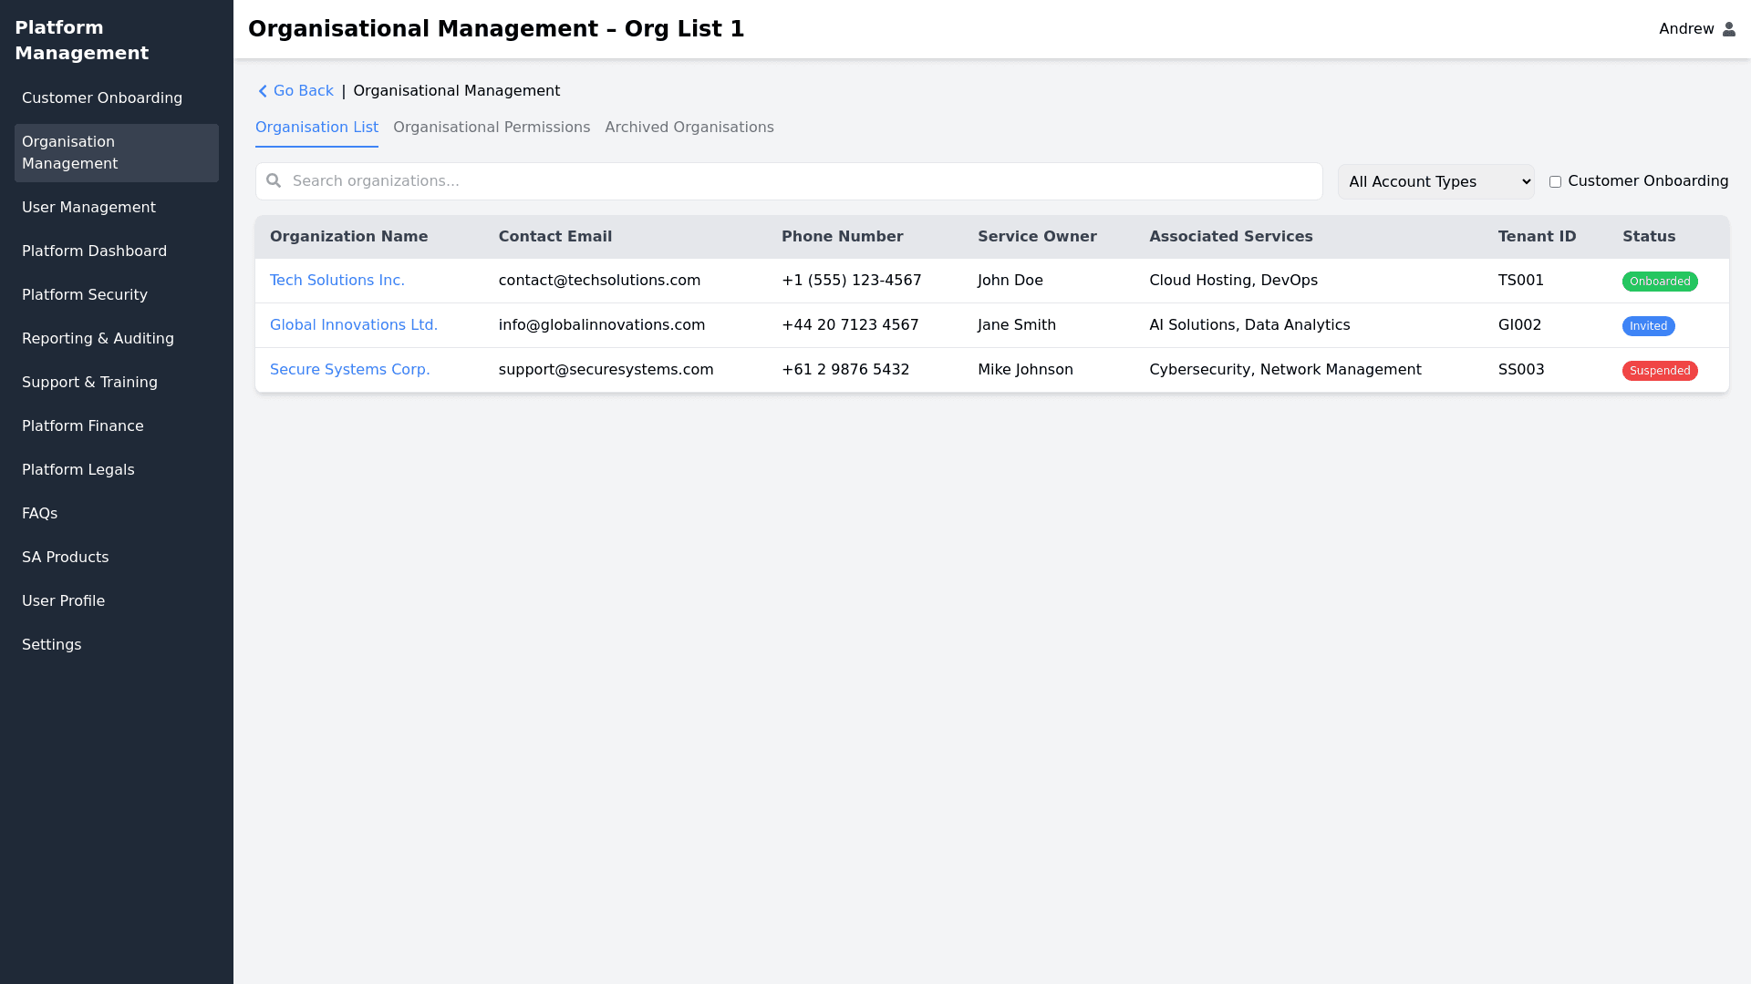Open Secure Systems Corp. link
Viewport: 1751px width, 984px height.
coord(349,370)
